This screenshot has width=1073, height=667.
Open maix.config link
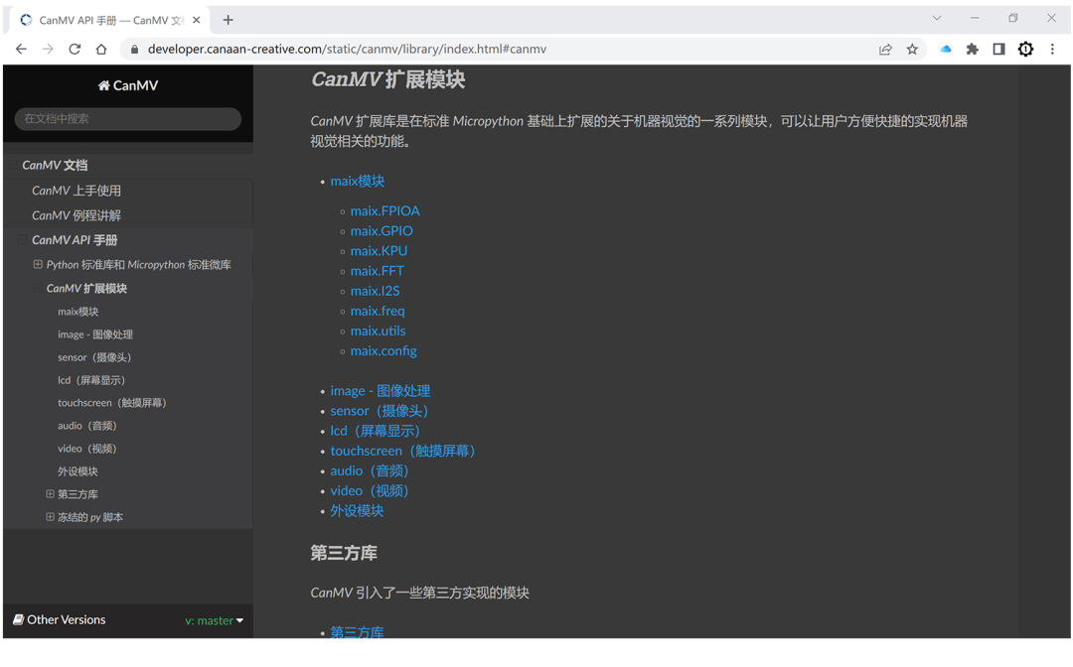tap(383, 350)
